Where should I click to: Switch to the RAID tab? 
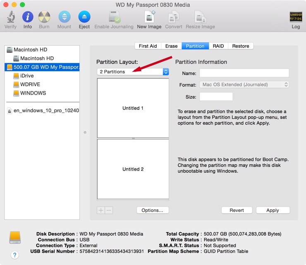point(218,46)
